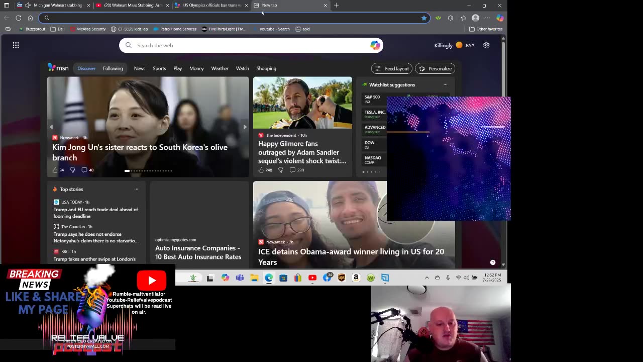
Task: Open the Sports menu item
Action: tap(159, 68)
